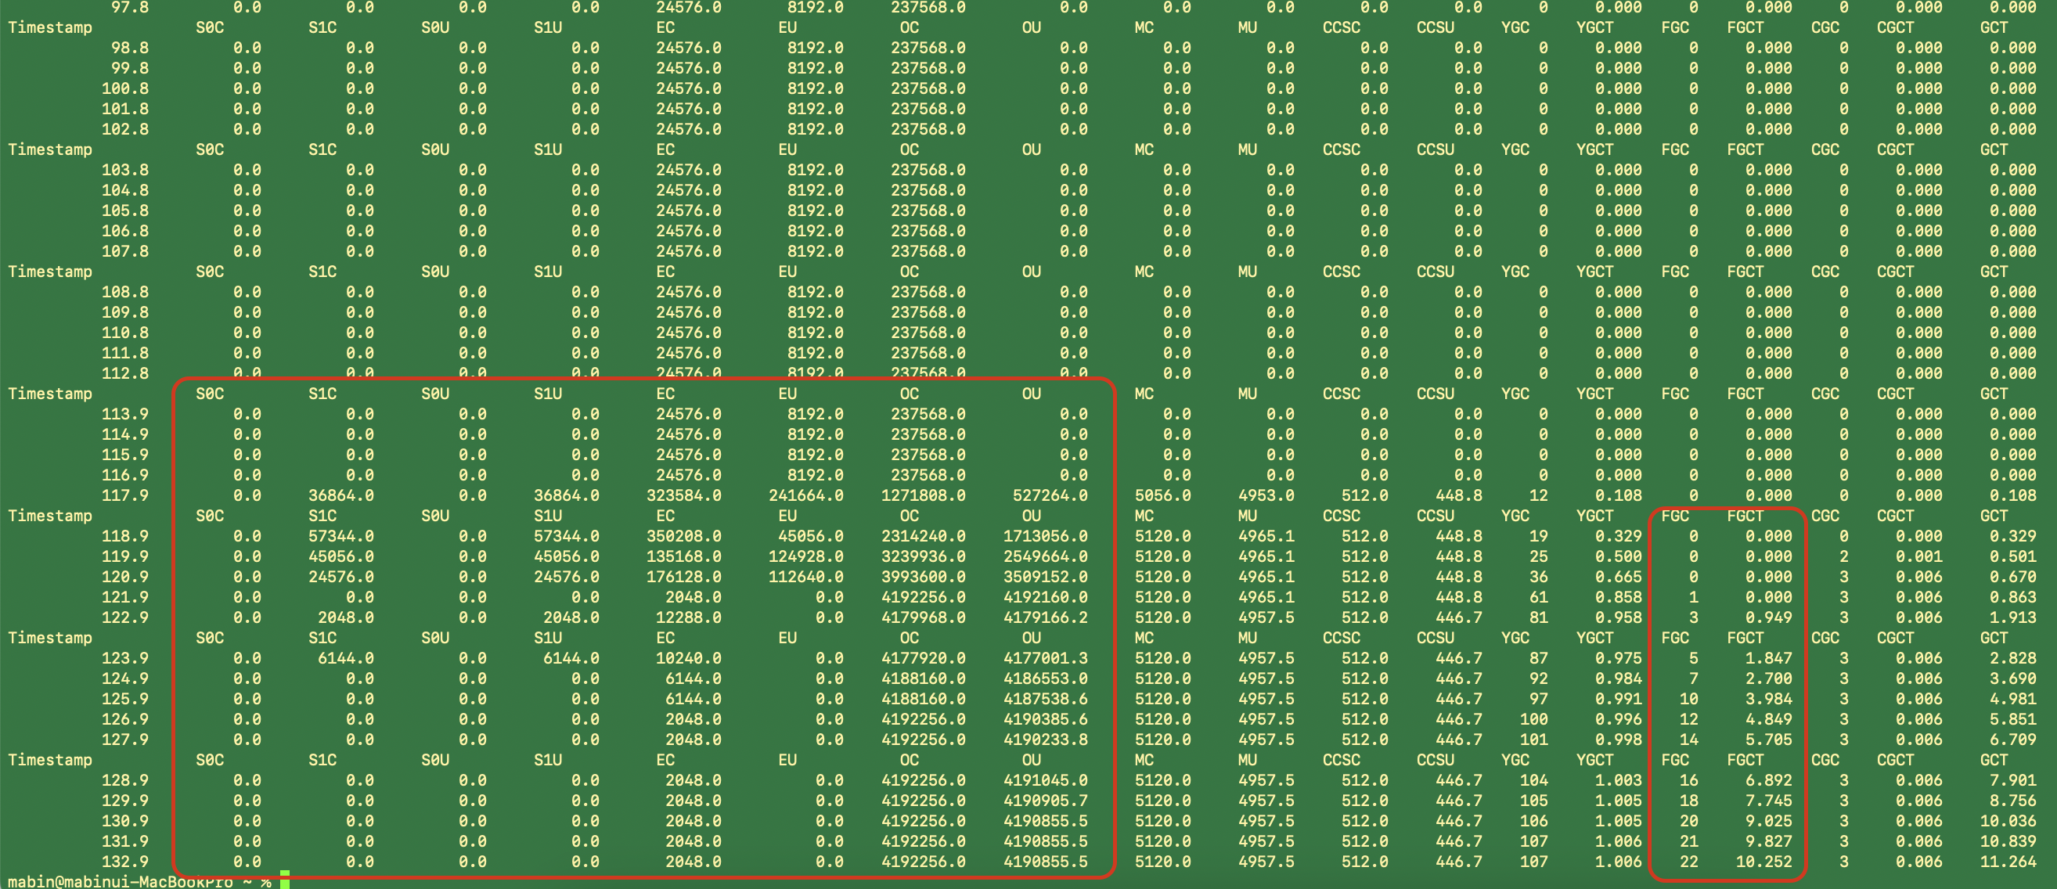
Task: Click the timestamp 97.8 in the top row
Action: click(129, 7)
